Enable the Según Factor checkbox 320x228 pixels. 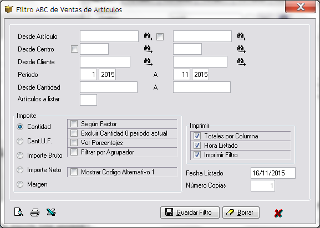pos(74,123)
